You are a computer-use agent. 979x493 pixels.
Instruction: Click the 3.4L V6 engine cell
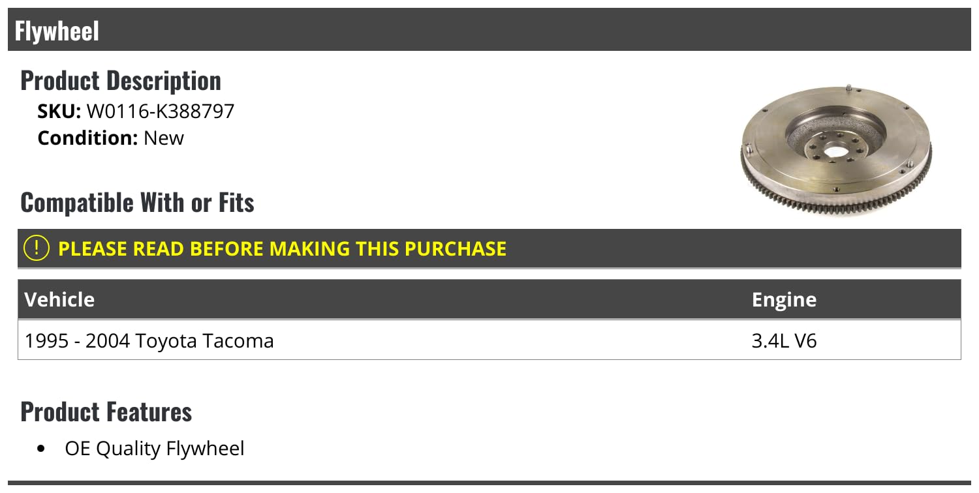[x=784, y=340]
